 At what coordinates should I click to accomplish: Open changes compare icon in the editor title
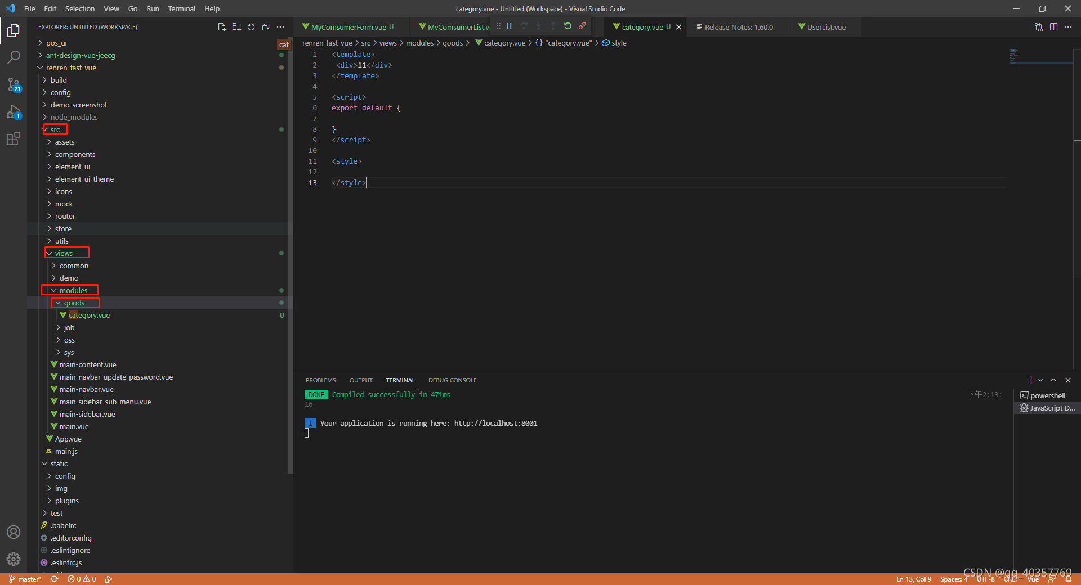pyautogui.click(x=1039, y=27)
